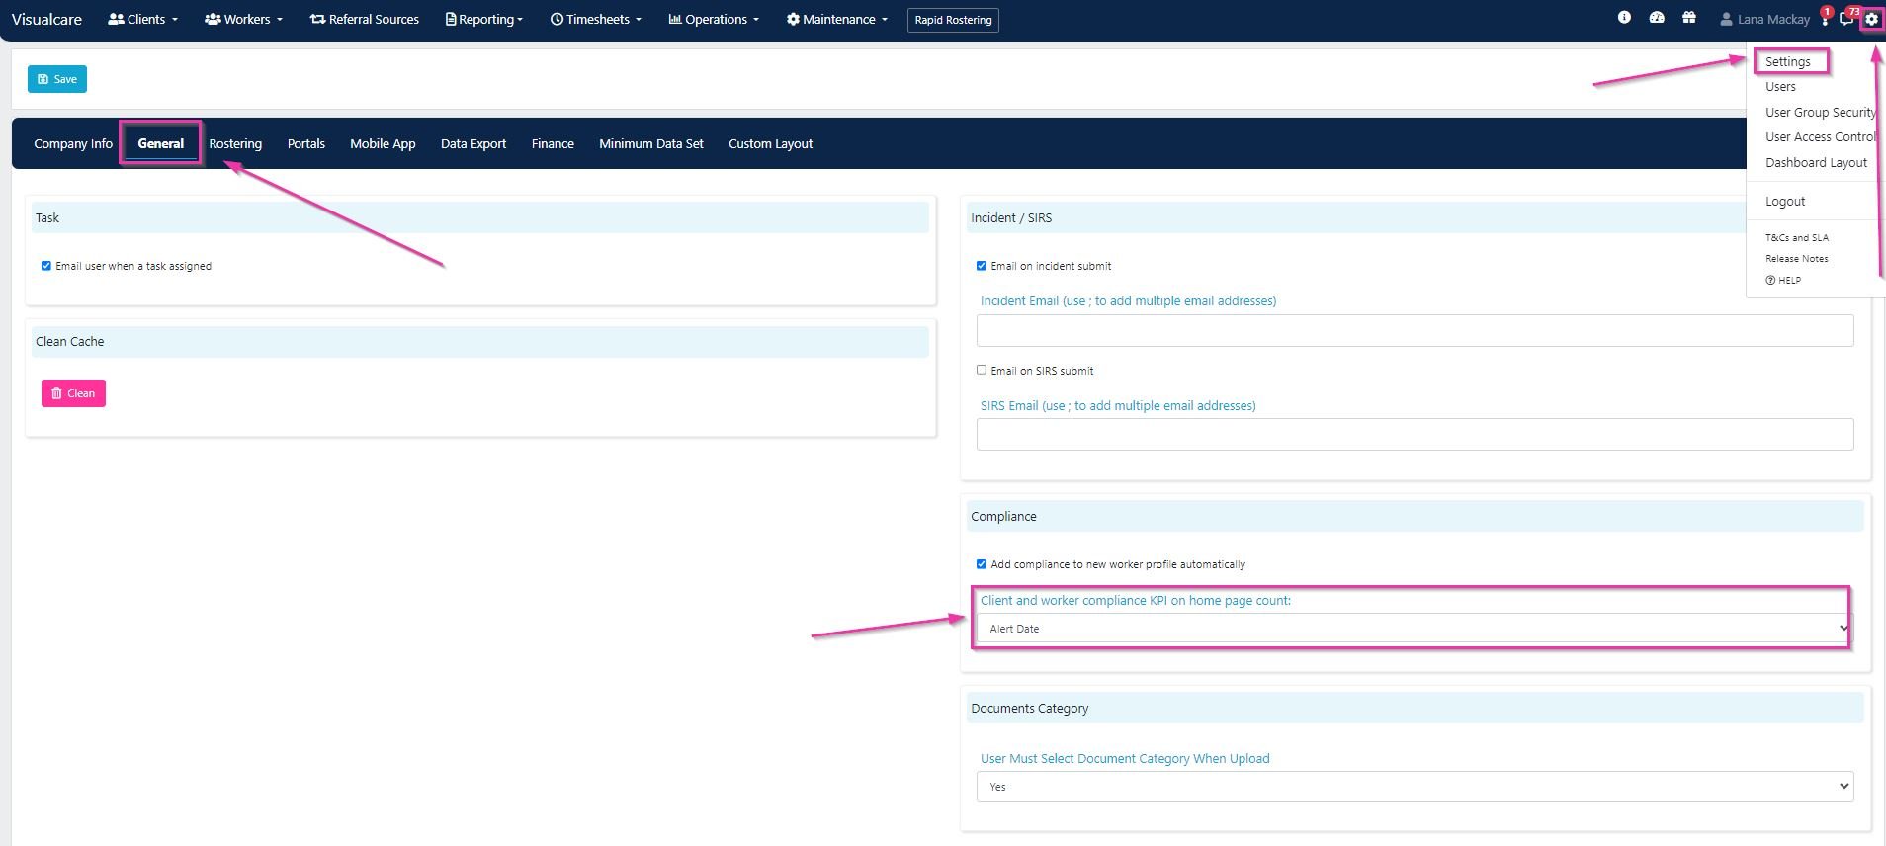Open the Minimum Data Set tab
The width and height of the screenshot is (1886, 846).
(x=651, y=143)
